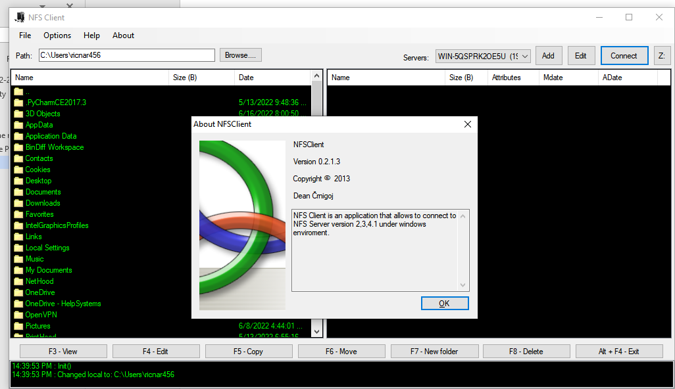Screen dimensions: 675x389
Task: Click the AppData folder icon
Action: pos(18,125)
